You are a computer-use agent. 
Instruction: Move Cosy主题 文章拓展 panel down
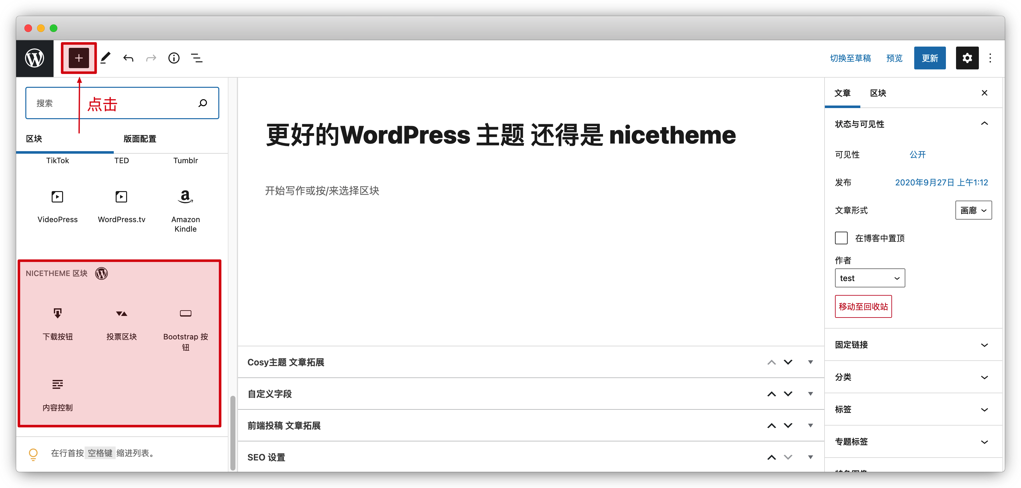[x=788, y=362]
